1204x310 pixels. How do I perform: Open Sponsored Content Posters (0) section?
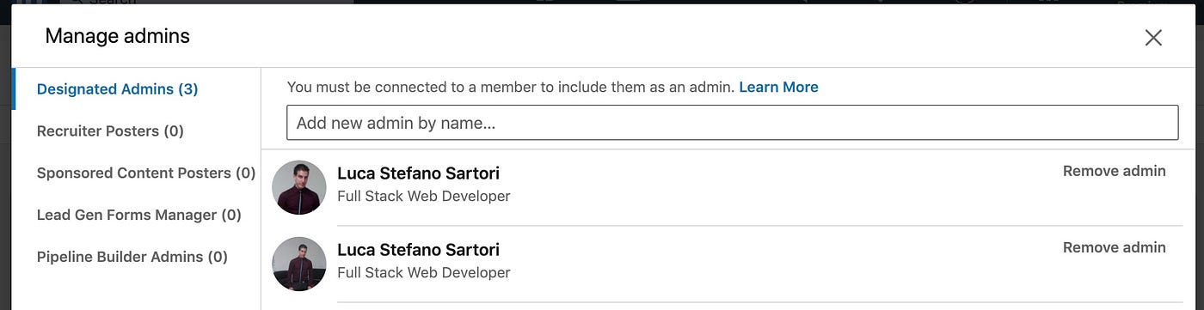click(146, 173)
